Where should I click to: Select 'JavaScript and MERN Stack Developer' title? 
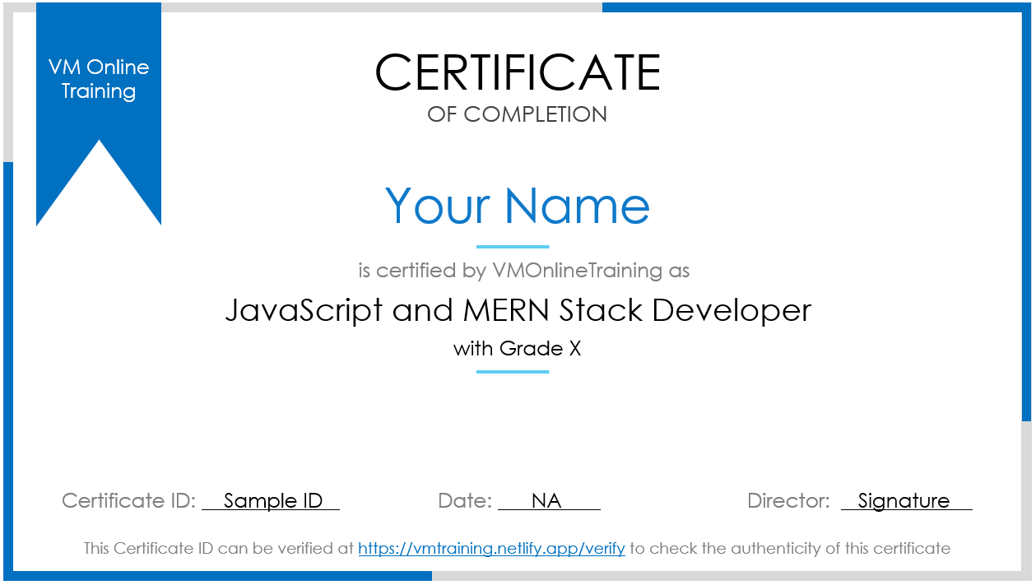click(x=518, y=311)
